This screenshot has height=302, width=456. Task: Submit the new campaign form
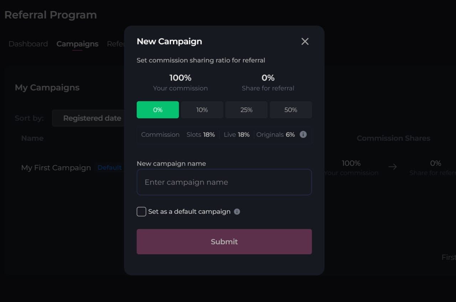point(224,241)
